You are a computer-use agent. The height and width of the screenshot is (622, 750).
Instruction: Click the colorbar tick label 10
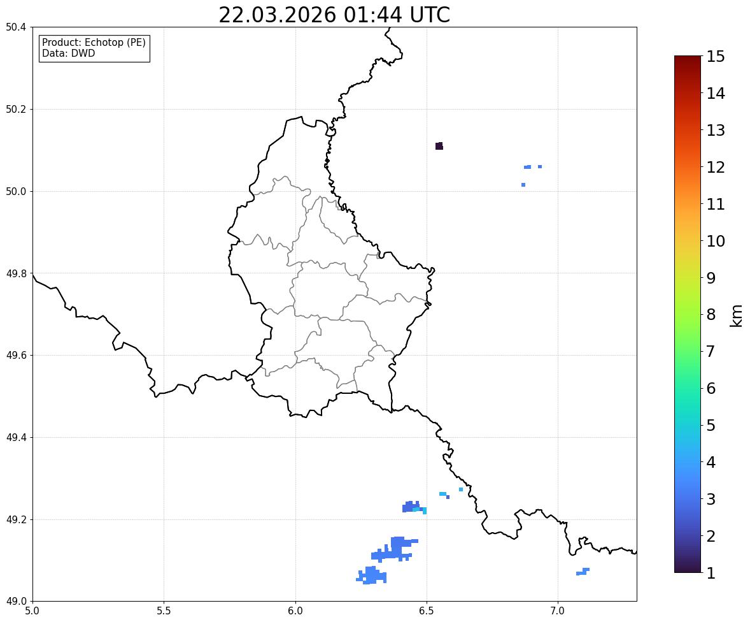tap(716, 241)
